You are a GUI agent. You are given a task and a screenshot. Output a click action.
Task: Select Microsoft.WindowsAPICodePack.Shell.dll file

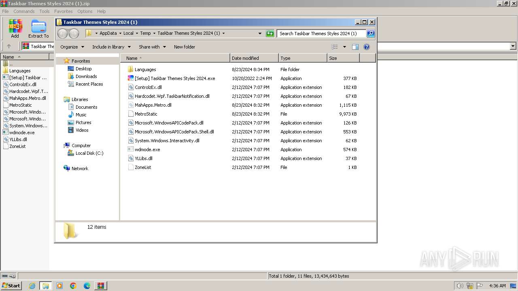point(174,132)
